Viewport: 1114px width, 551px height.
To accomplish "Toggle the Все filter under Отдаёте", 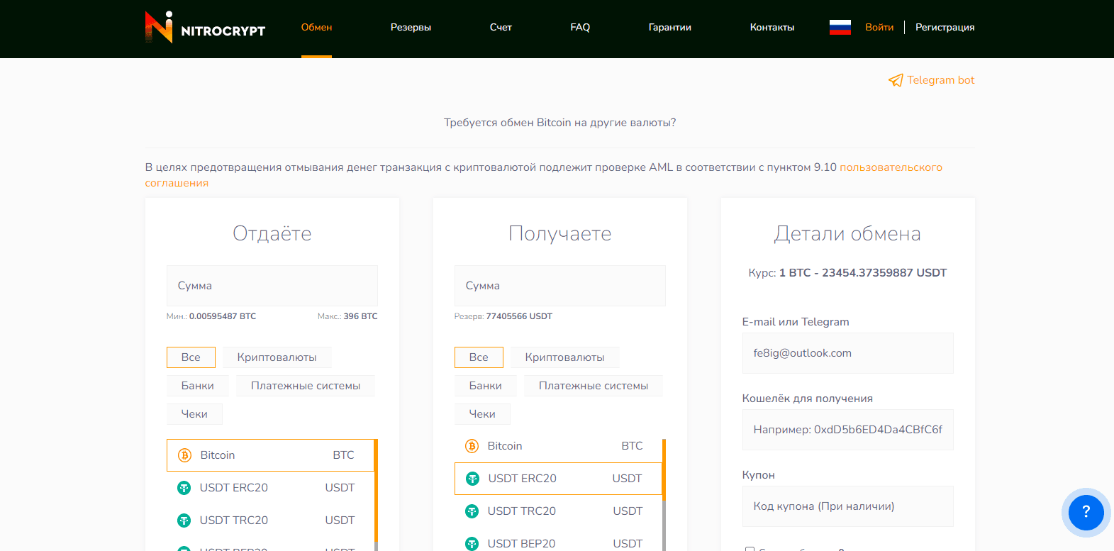I will (x=191, y=357).
